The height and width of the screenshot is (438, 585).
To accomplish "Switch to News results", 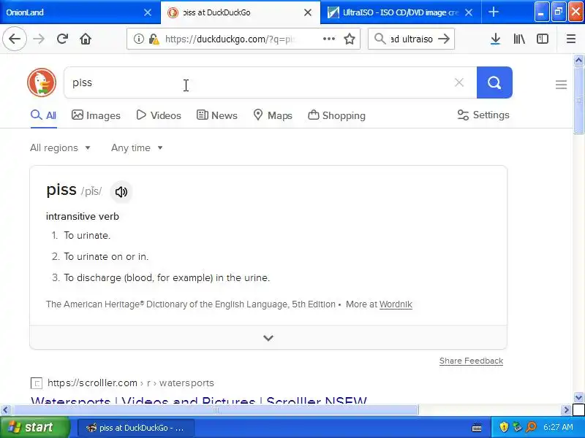I will 216,115.
